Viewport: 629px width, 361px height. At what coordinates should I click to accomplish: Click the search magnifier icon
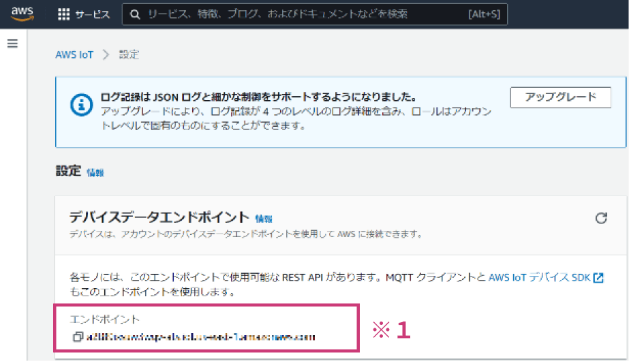tap(135, 15)
